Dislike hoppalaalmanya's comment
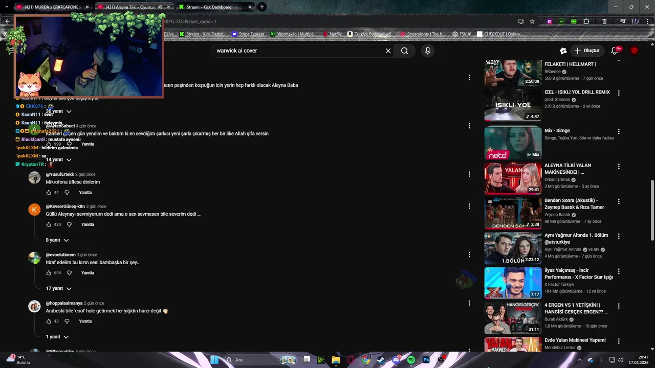Screen dimensions: 655x368 tap(67, 321)
